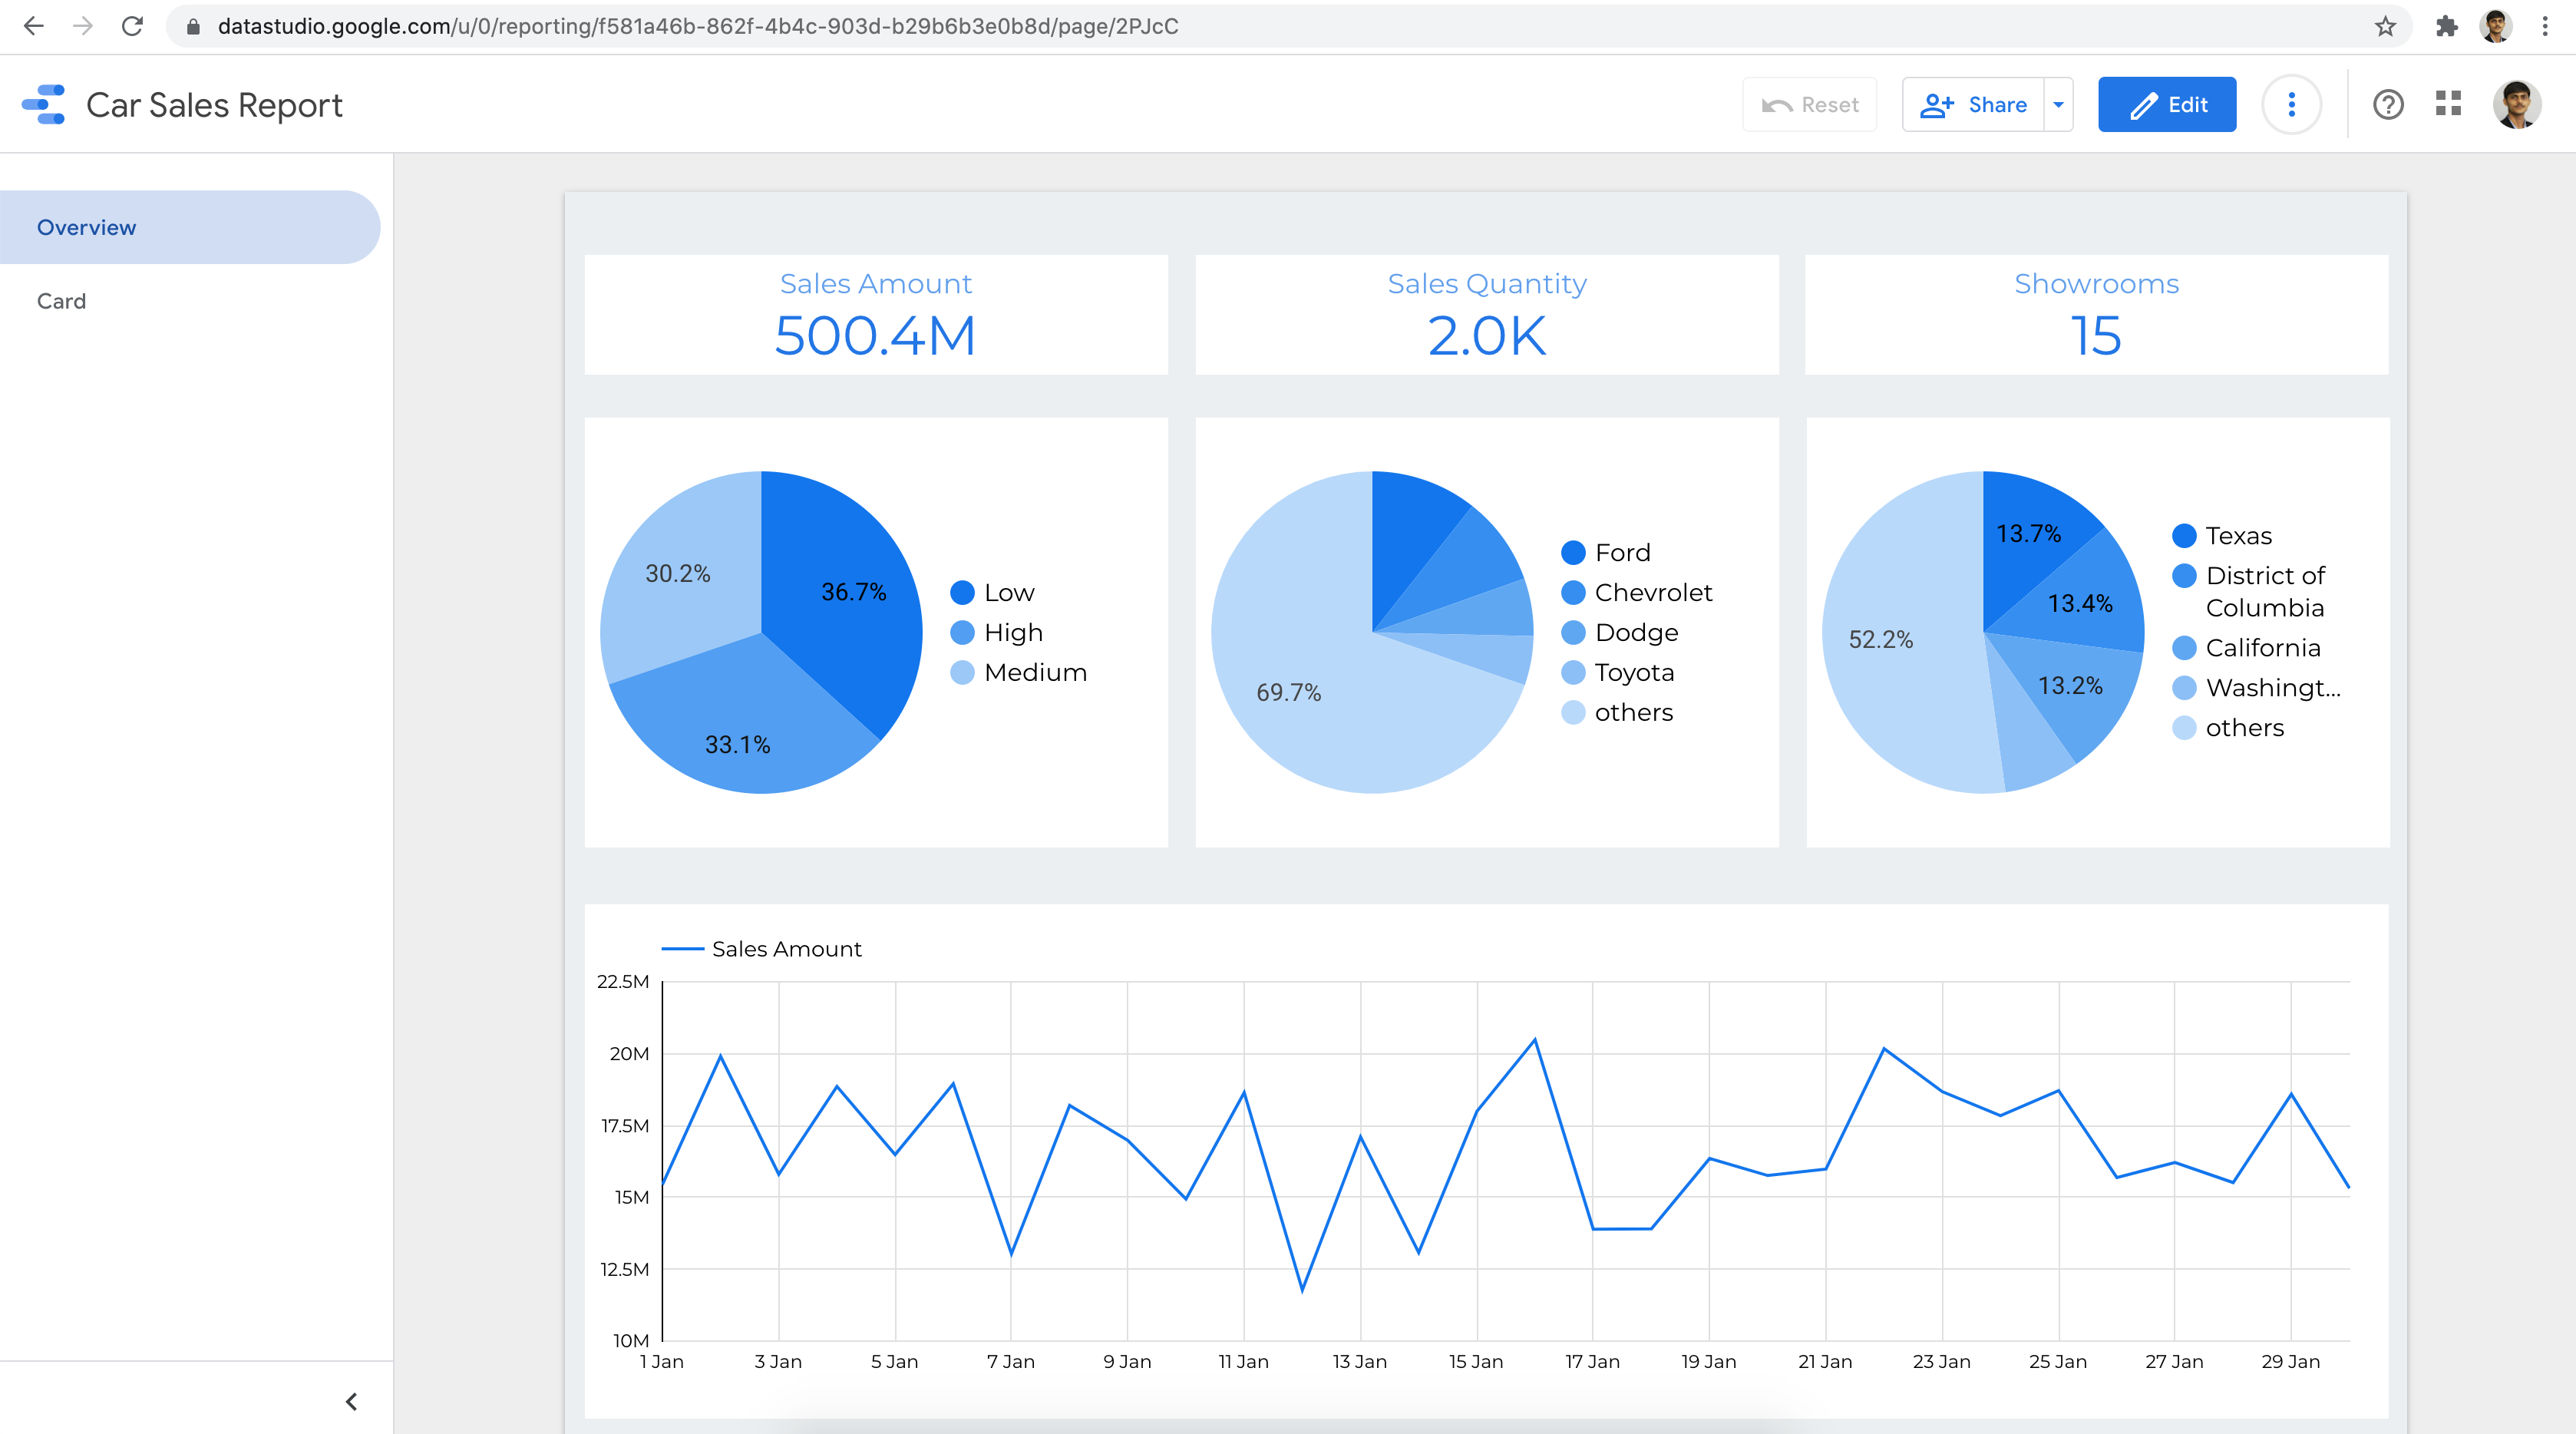
Task: Open the browser extensions puzzle icon
Action: (x=2446, y=26)
